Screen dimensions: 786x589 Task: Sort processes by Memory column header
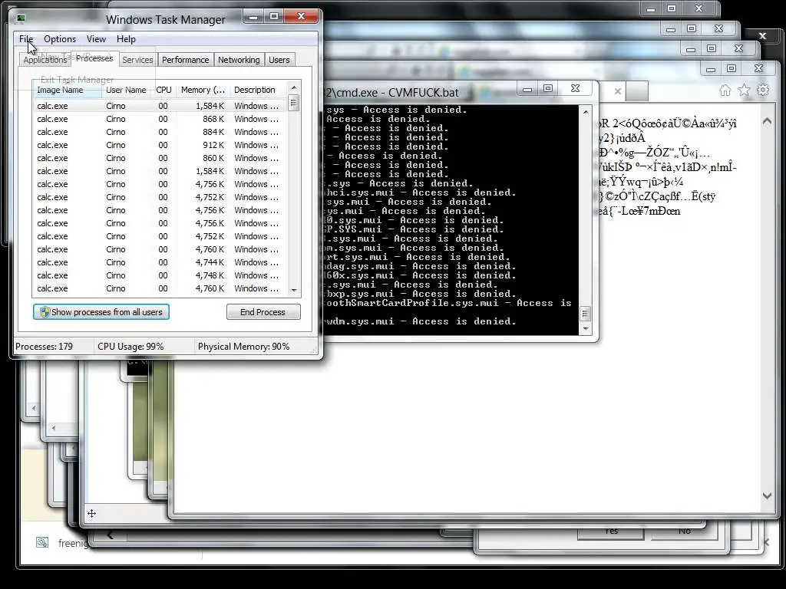tap(203, 90)
